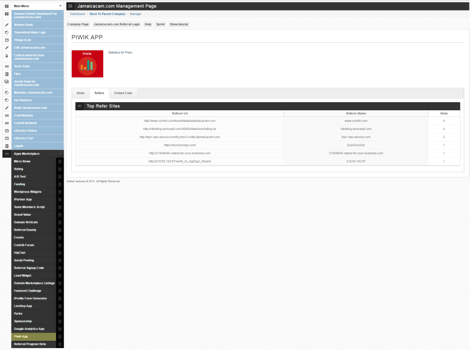Open eService Cart menu item
This screenshot has width=470, height=350.
[x=37, y=139]
